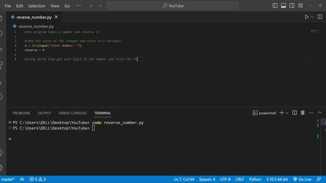The width and height of the screenshot is (326, 183).
Task: Change indentation via Spaces: 4
Action: (x=207, y=179)
